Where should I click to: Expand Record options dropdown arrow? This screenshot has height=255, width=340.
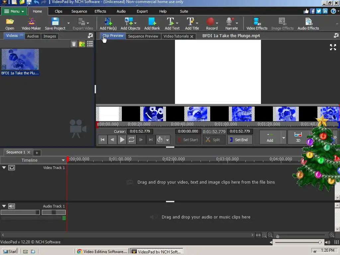click(217, 23)
